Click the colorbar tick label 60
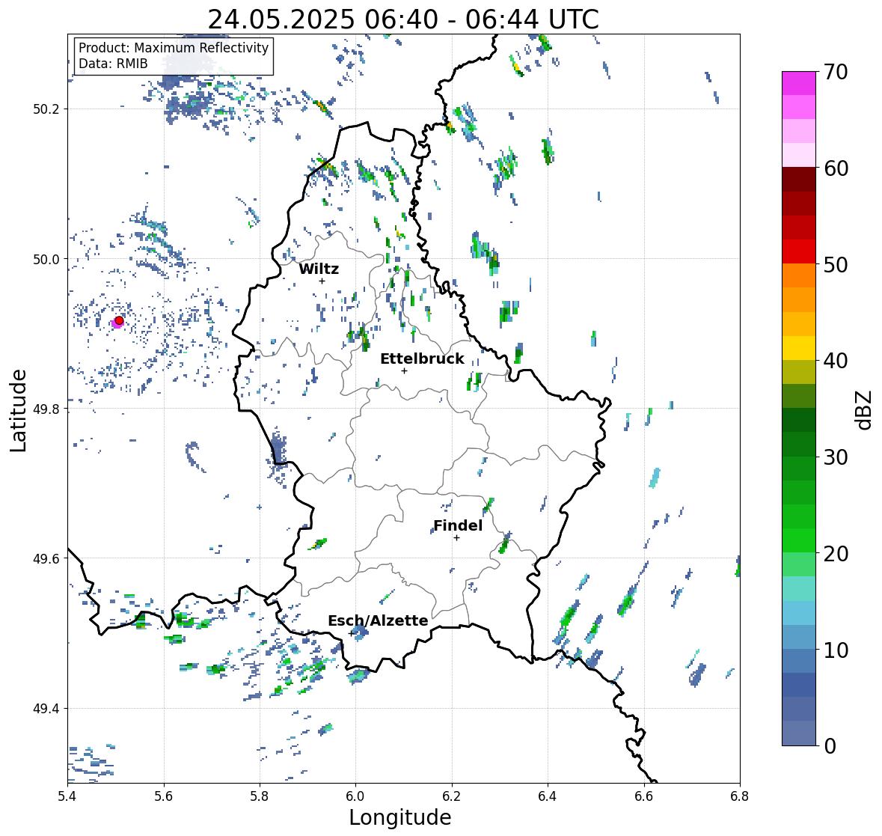The image size is (882, 836). click(x=836, y=168)
